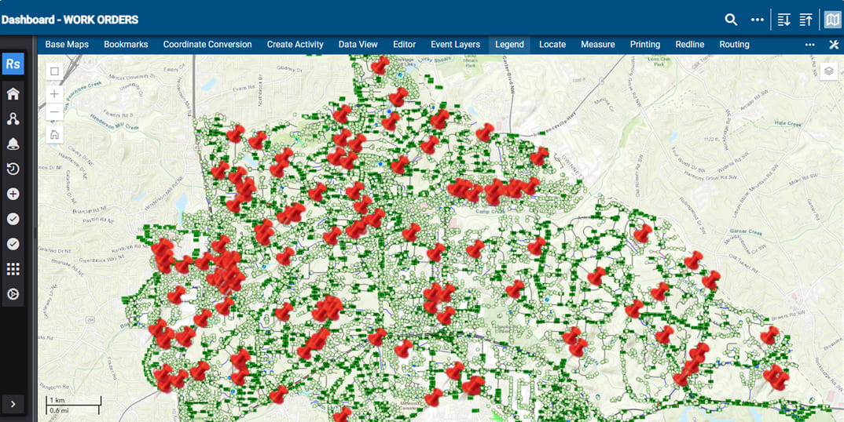Open the Locate tab
Image resolution: width=844 pixels, height=422 pixels.
pos(552,45)
